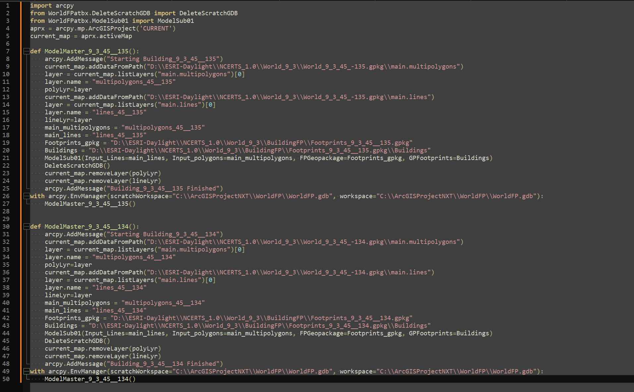Click line number 1 to select it
Screen dimensions: 634x392
click(x=7, y=5)
